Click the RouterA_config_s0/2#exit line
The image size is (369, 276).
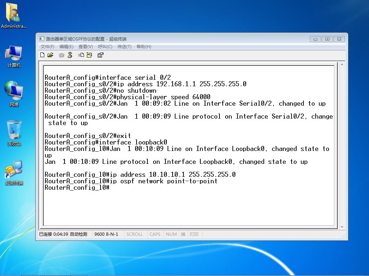(88, 135)
